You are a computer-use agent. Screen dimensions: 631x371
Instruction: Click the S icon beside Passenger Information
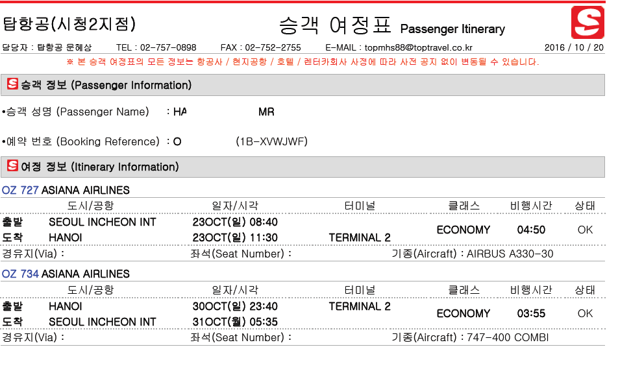click(12, 84)
